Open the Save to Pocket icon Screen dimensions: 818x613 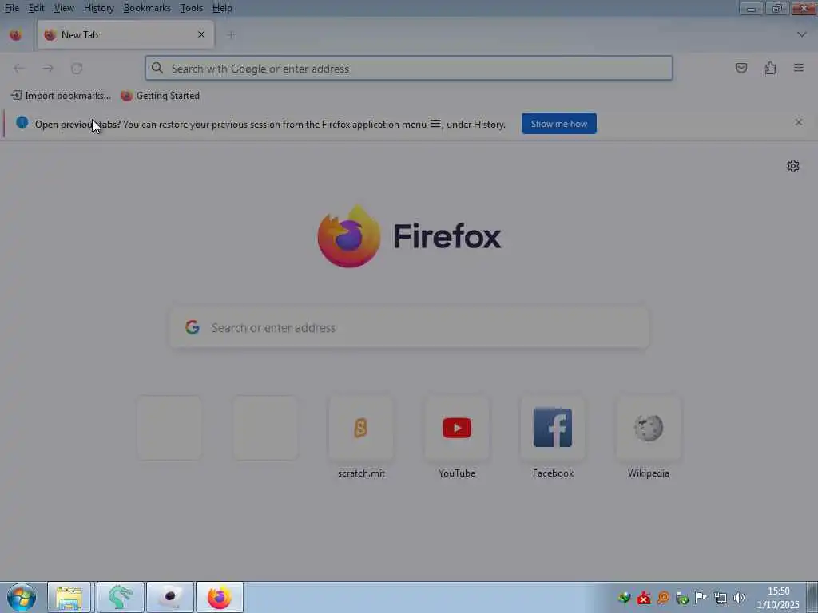[x=741, y=69]
